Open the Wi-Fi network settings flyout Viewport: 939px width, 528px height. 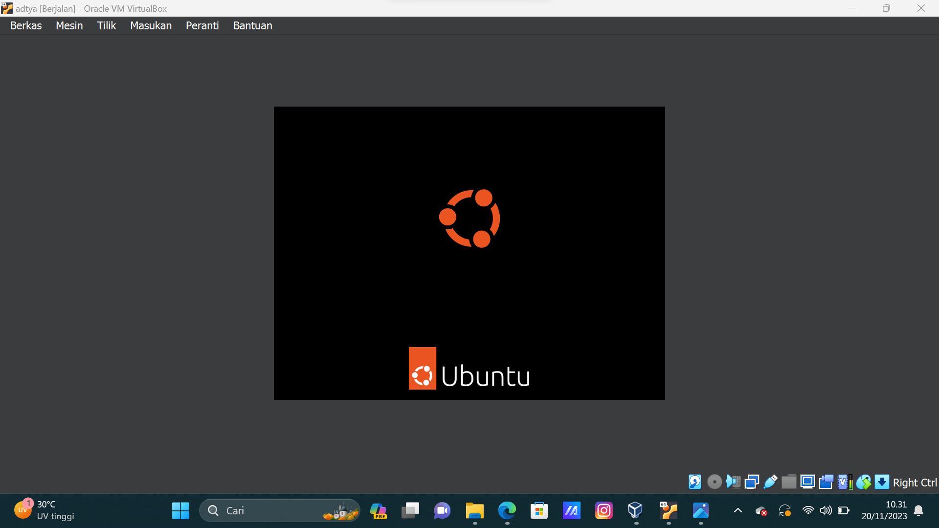[808, 510]
